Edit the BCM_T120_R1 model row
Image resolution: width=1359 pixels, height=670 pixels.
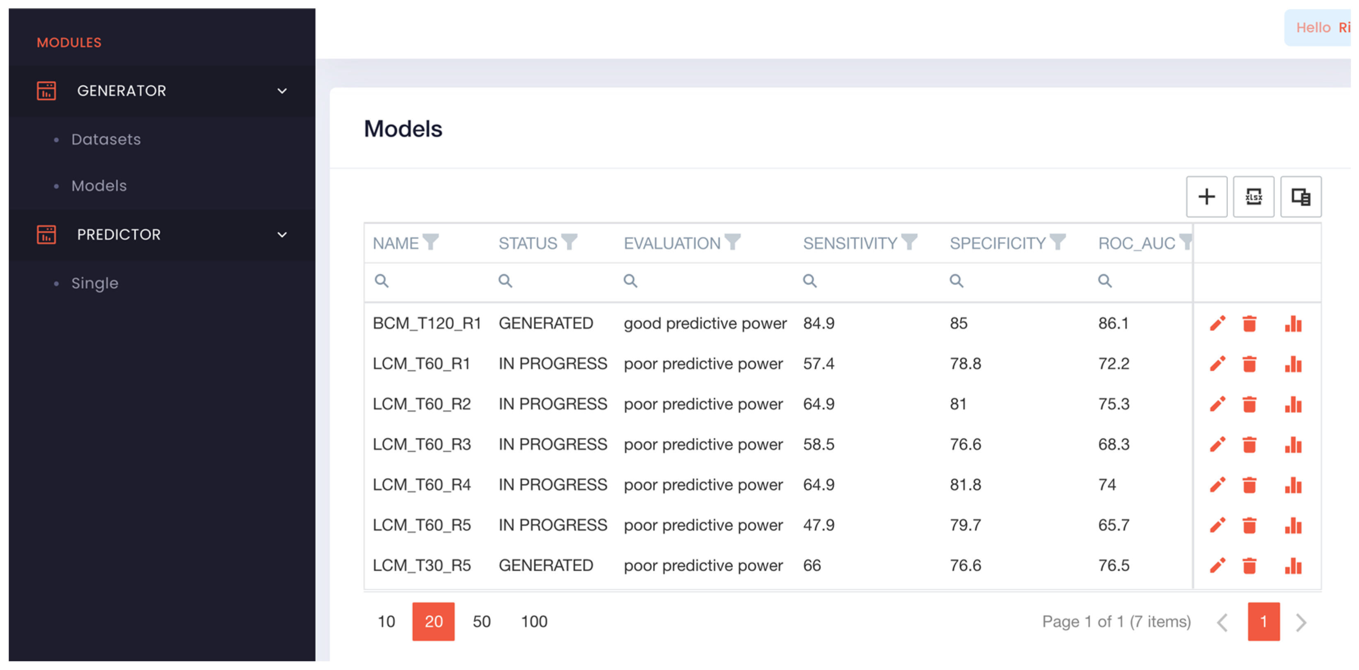point(1217,323)
